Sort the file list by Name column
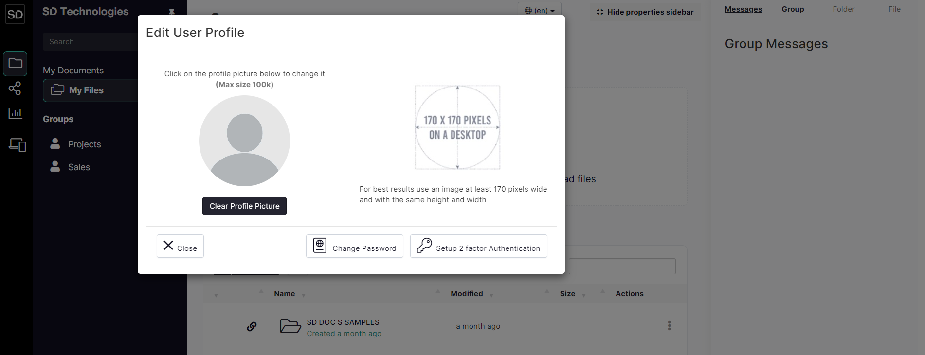The width and height of the screenshot is (925, 355). pyautogui.click(x=284, y=294)
